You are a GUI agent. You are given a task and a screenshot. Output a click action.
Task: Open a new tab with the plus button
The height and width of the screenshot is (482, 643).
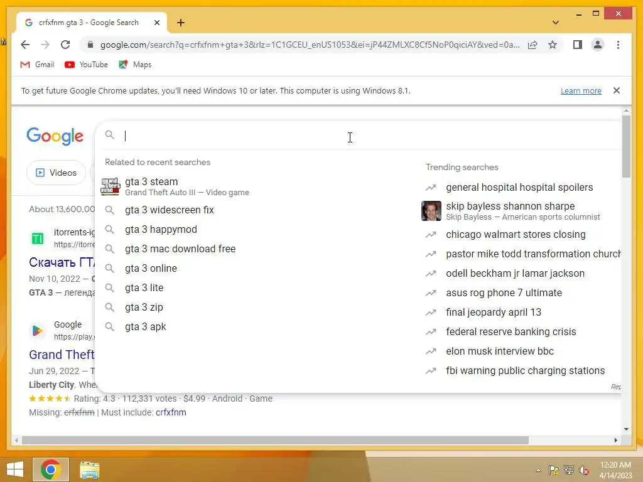(181, 23)
